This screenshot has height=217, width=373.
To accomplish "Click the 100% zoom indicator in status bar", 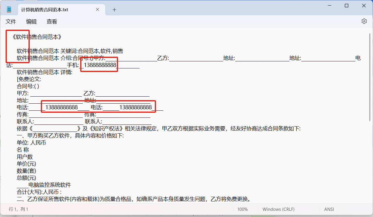I will pos(243,209).
